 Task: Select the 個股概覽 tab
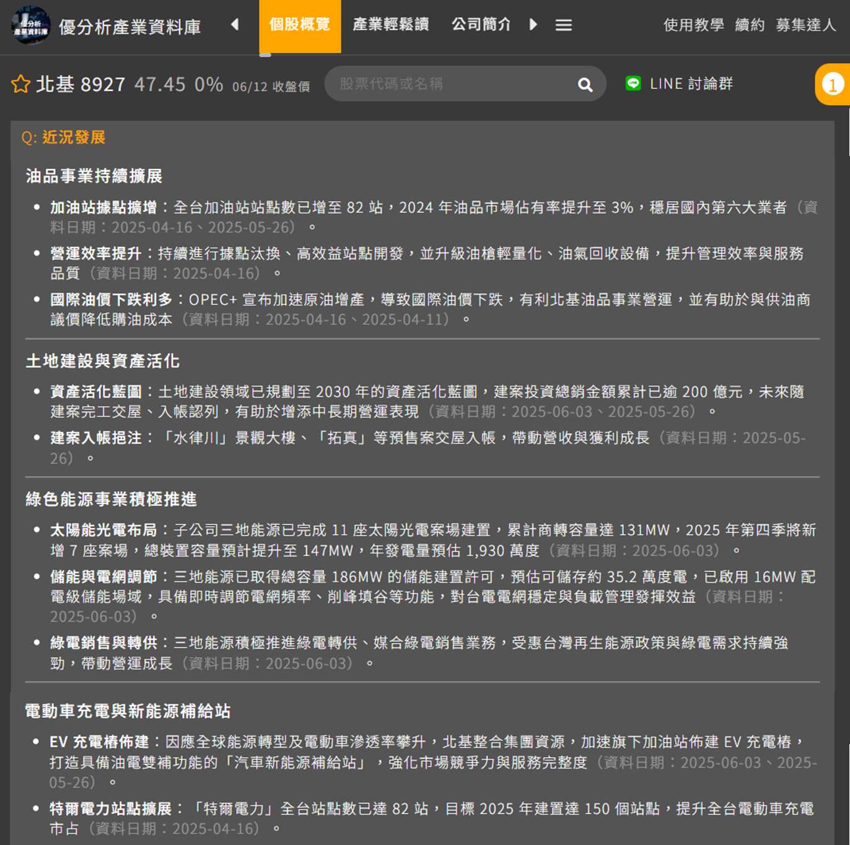300,25
